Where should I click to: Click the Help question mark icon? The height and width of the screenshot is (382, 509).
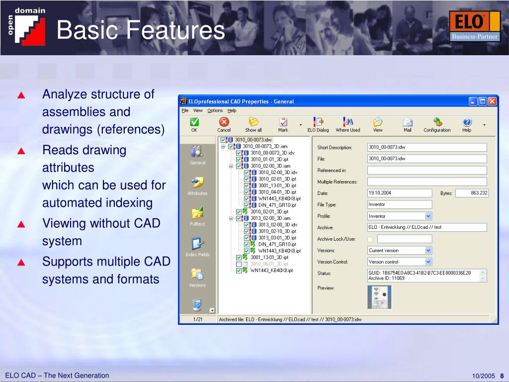467,122
